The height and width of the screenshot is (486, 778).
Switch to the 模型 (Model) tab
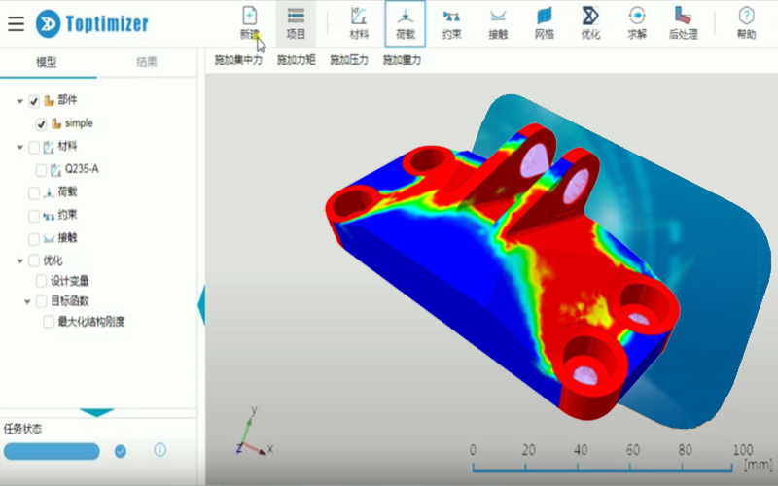click(x=47, y=62)
